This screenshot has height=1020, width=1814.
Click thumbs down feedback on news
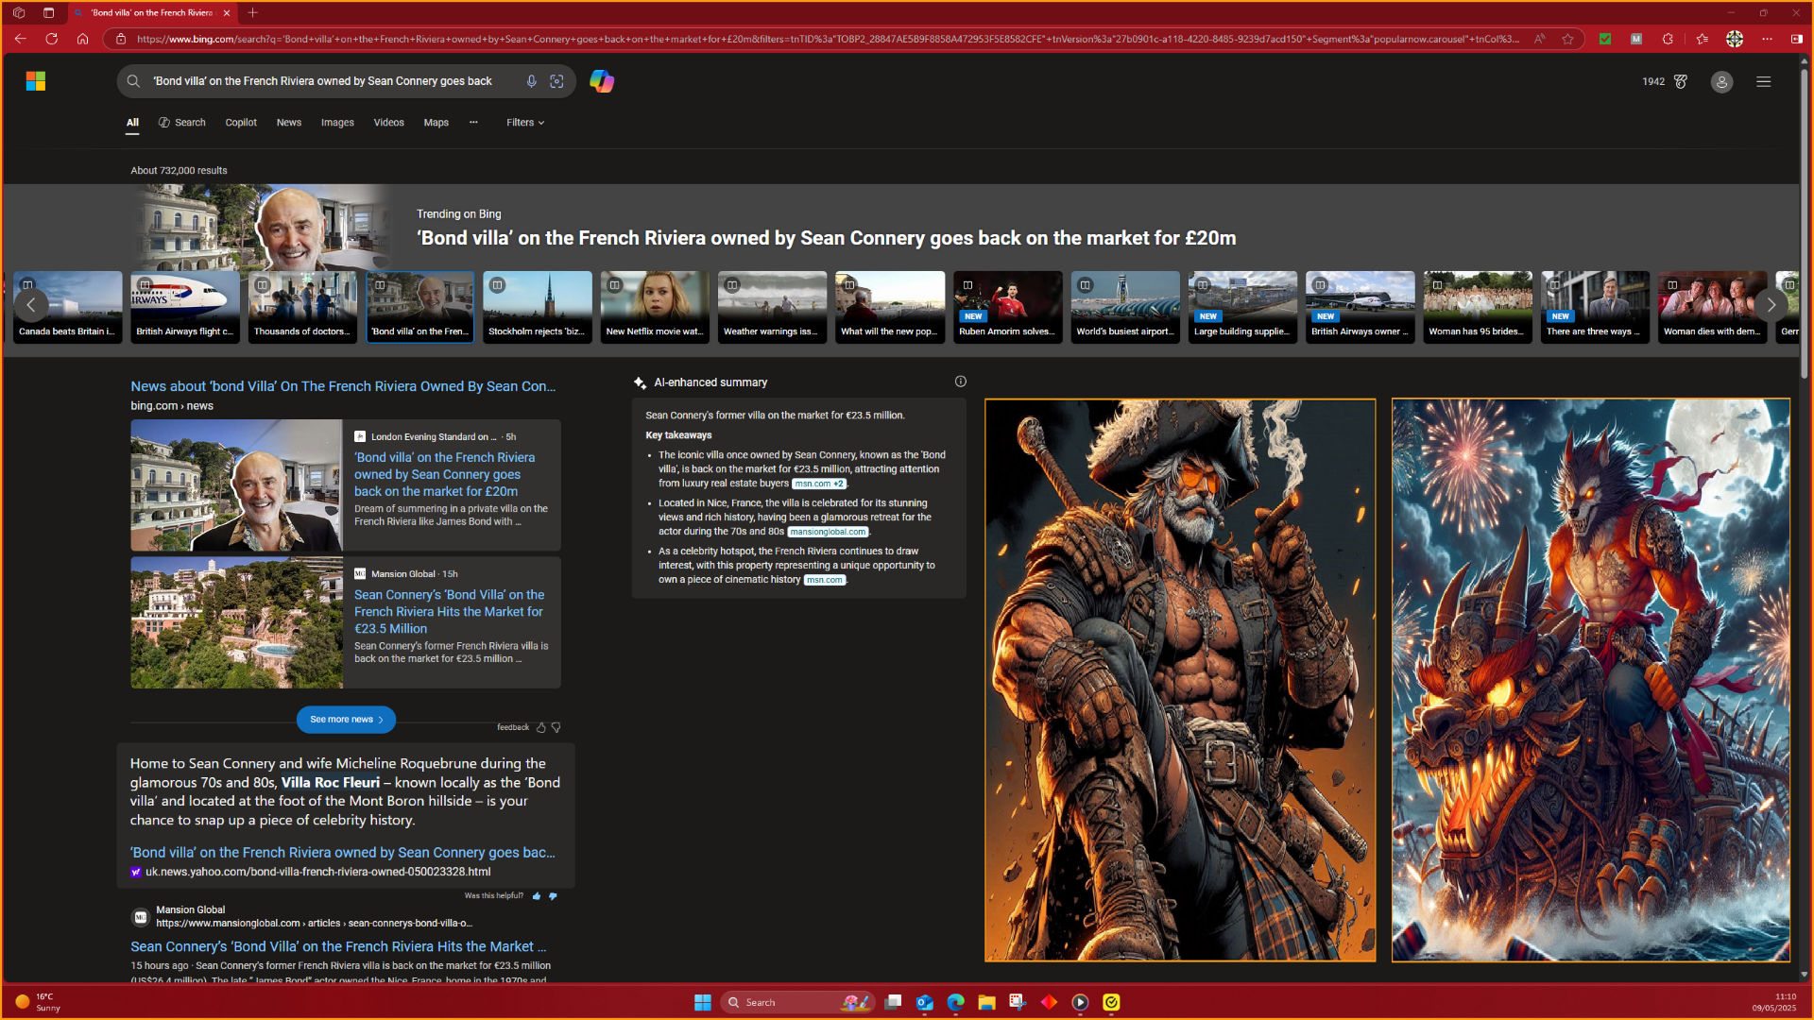[556, 727]
